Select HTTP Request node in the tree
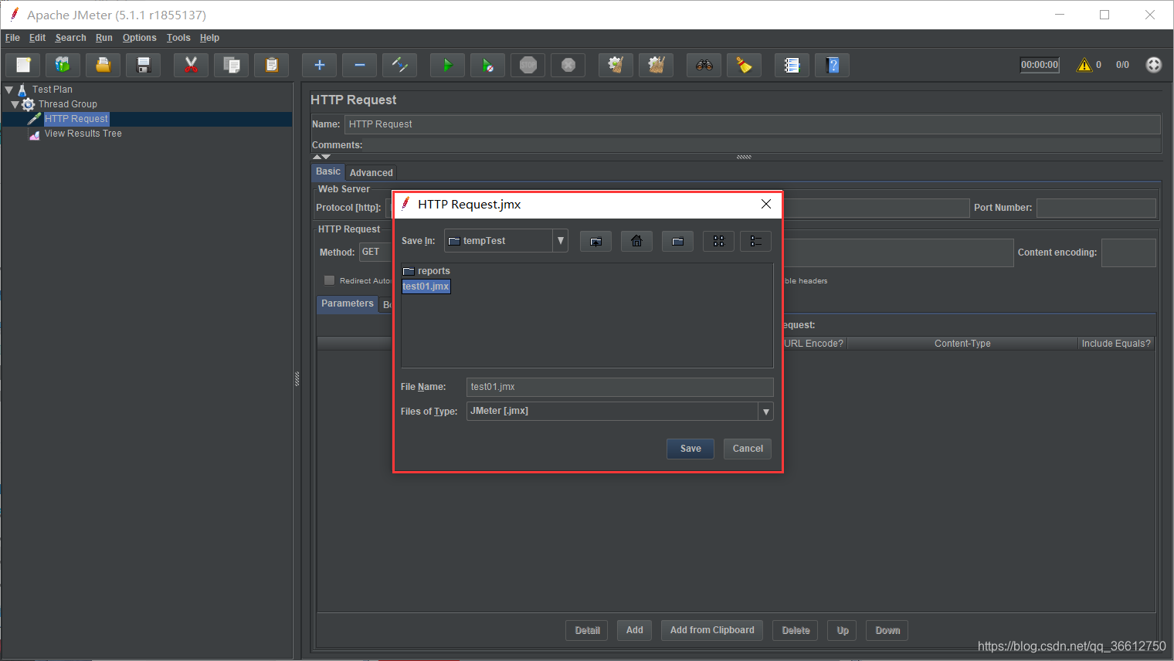Image resolution: width=1174 pixels, height=661 pixels. [76, 119]
